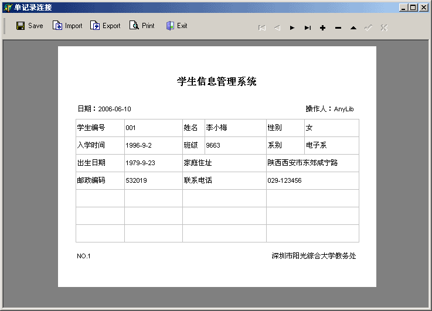Select the 系别 label cell
This screenshot has height=311, width=432.
(285, 145)
